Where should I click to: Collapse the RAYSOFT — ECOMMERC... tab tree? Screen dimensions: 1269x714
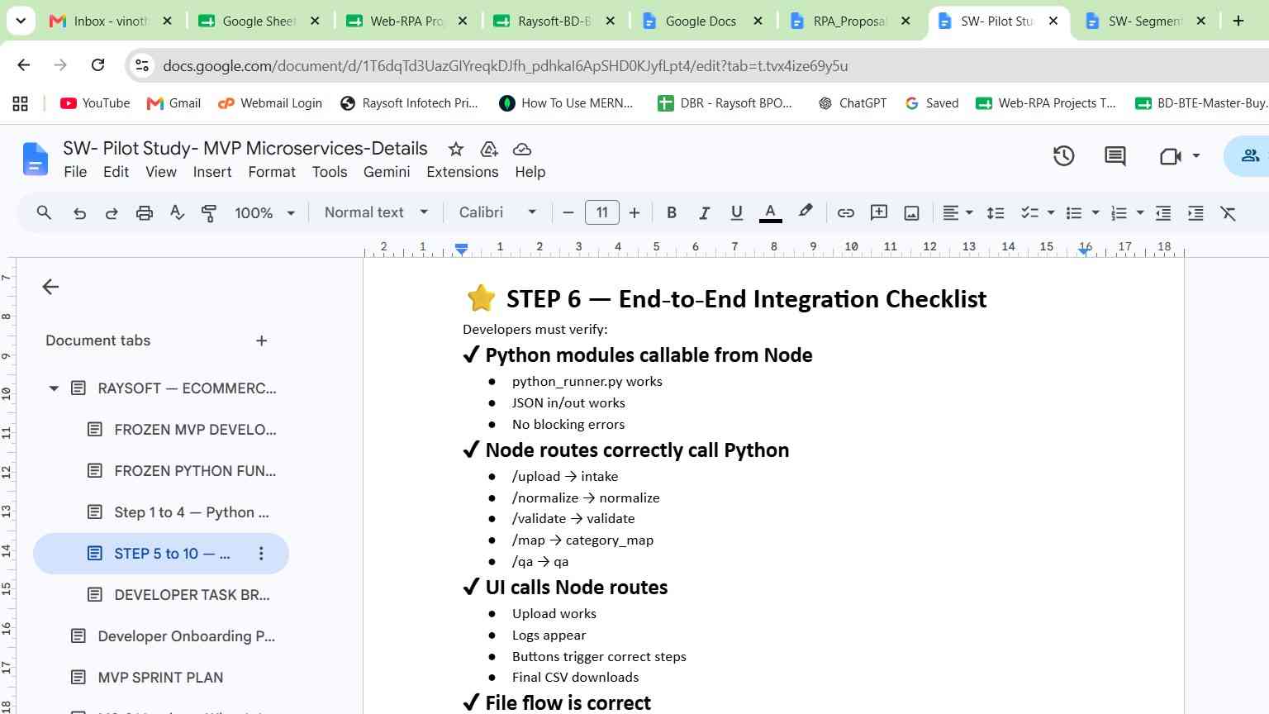[x=54, y=388]
